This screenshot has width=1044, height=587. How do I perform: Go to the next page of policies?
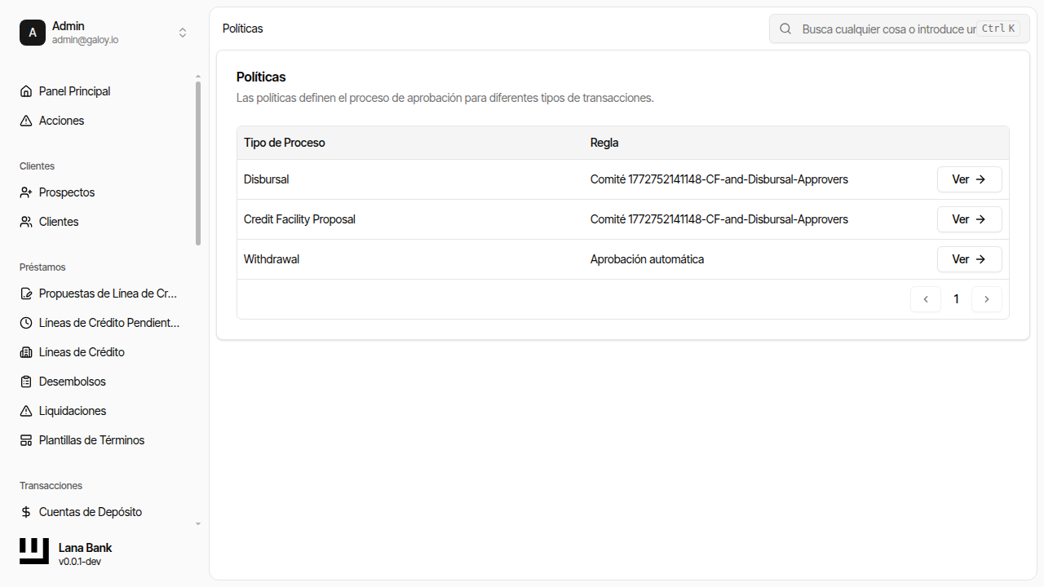coord(986,299)
